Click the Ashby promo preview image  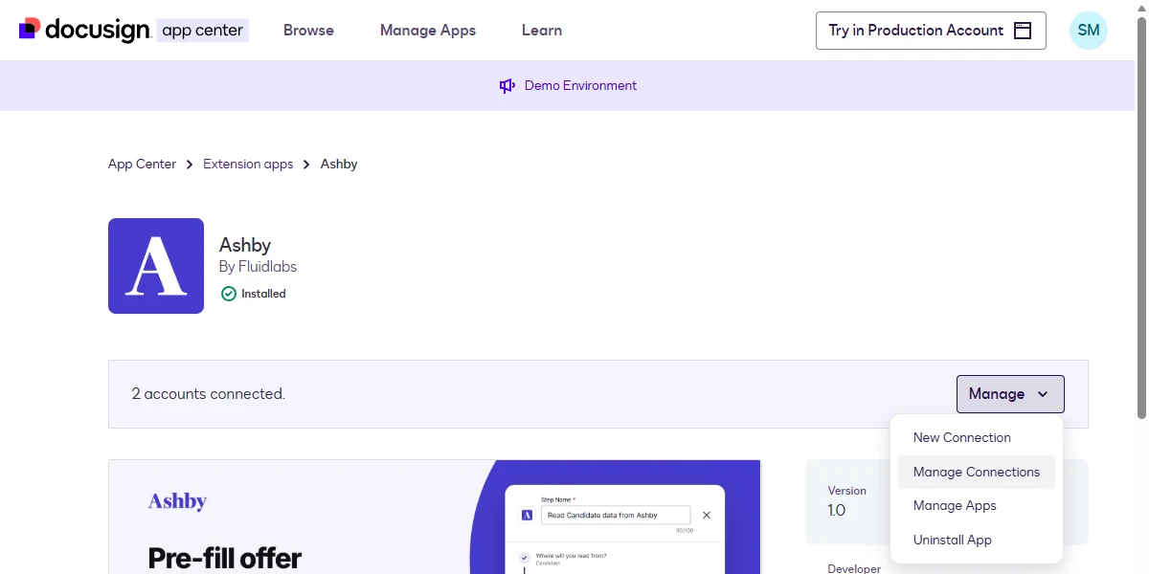(435, 517)
